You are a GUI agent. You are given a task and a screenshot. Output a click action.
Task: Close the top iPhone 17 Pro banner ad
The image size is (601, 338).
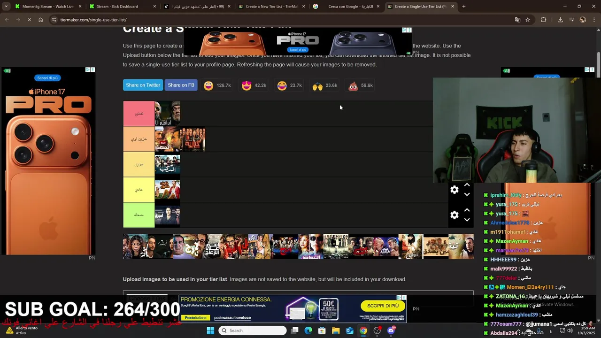click(409, 30)
